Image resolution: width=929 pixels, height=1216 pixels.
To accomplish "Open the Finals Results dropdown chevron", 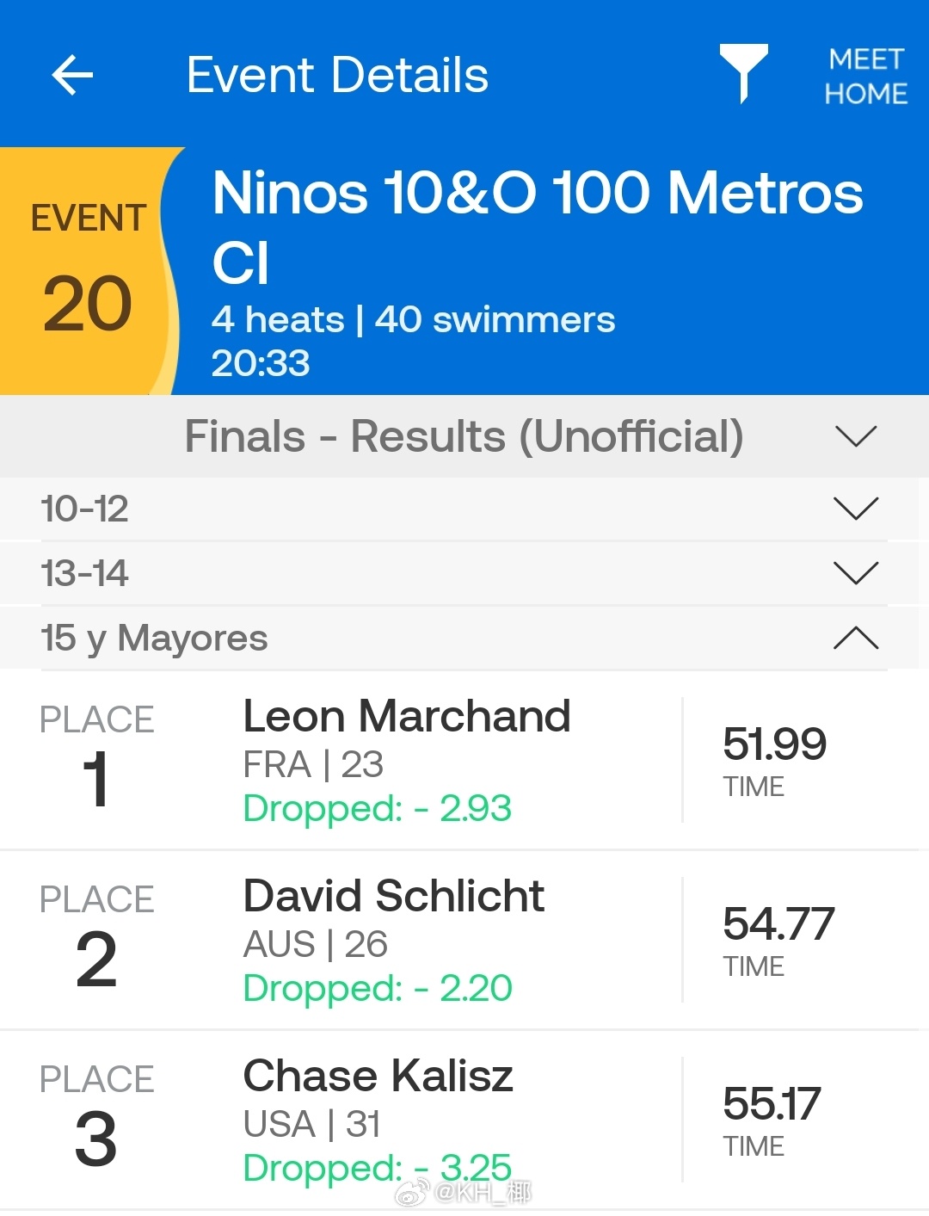I will click(856, 436).
